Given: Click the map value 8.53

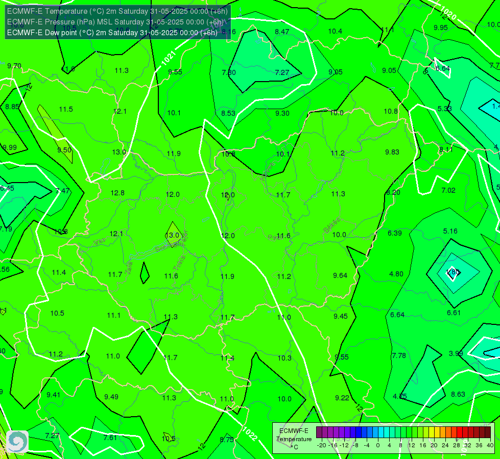Looking at the screenshot, I should click(x=228, y=113).
